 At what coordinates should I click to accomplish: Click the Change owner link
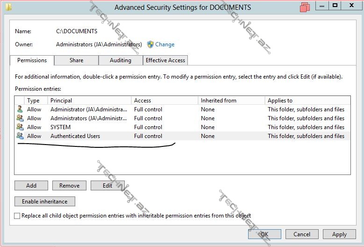(x=164, y=44)
